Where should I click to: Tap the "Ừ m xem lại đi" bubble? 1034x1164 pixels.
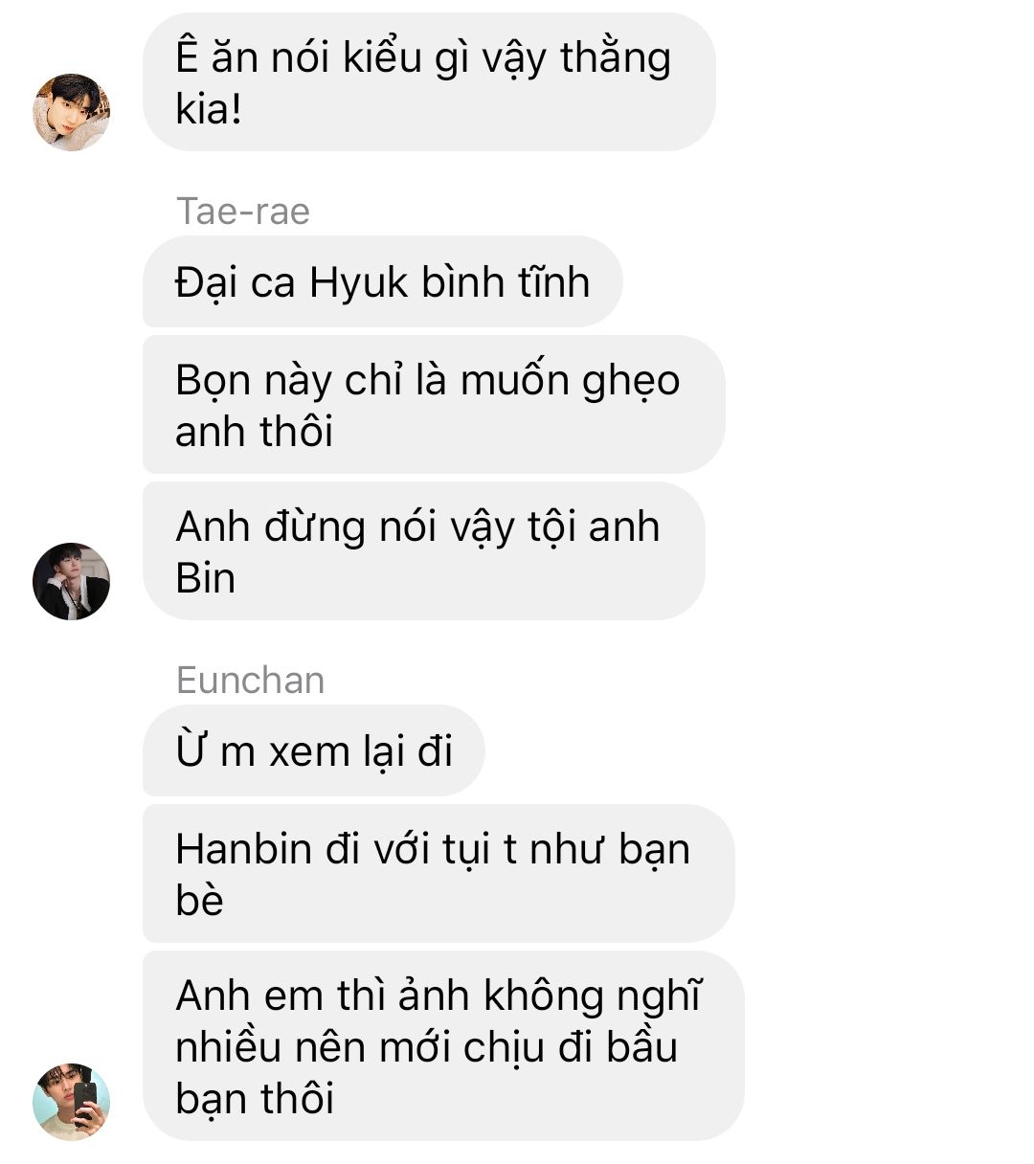314,751
